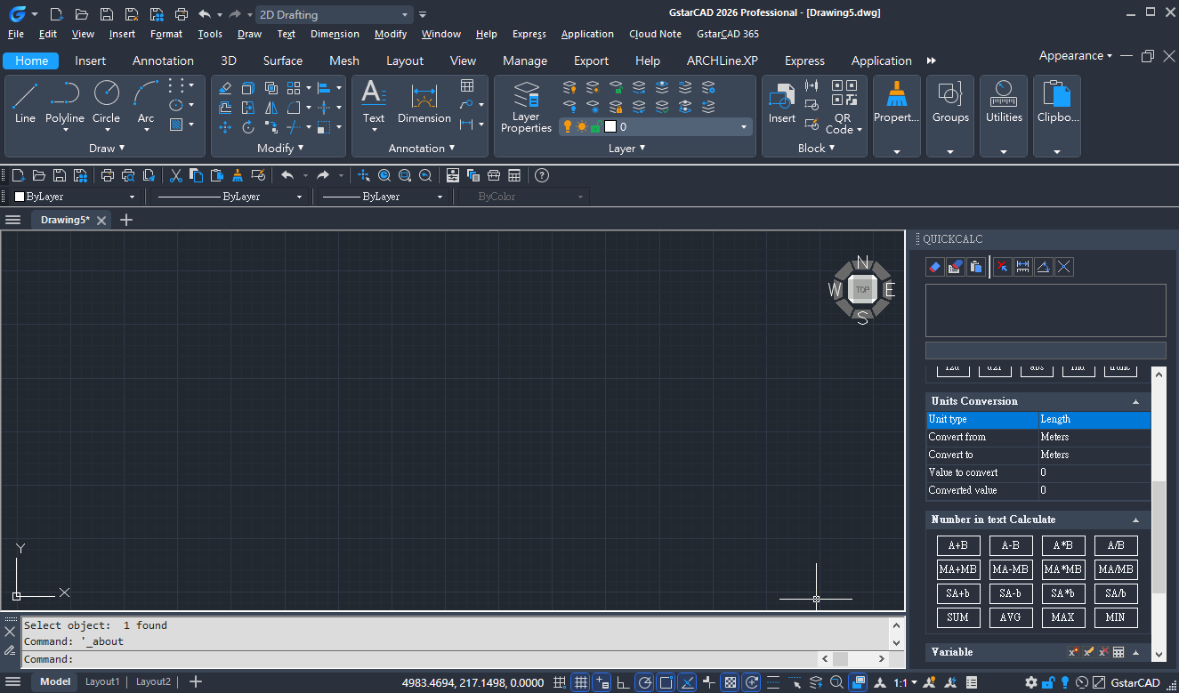Collapse Number in text Calculate section
The image size is (1179, 693).
(1135, 520)
